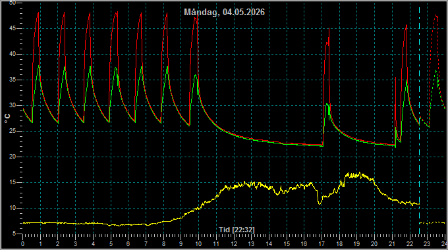Screen dimensions: 448x250
Task: Click the red spike just after hour 17
Action: click(x=329, y=28)
